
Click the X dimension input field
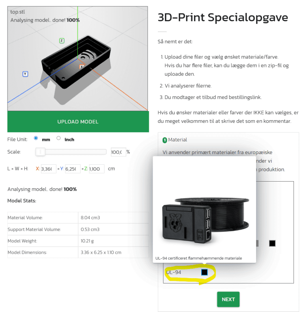[x=49, y=169]
